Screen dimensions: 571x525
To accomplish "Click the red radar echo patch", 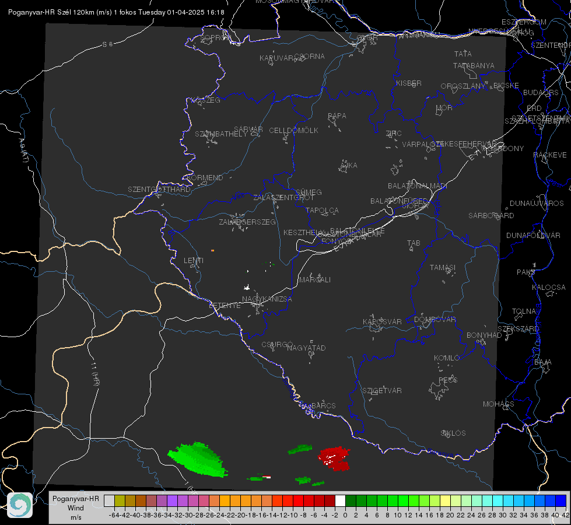I will 334,458.
